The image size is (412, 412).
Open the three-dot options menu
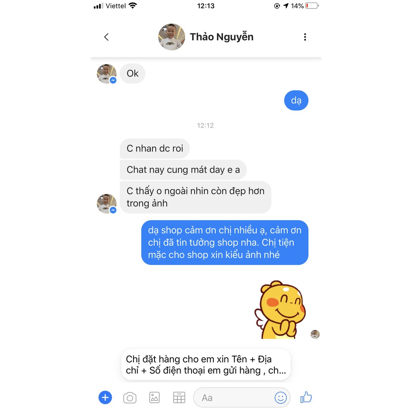pos(305,37)
